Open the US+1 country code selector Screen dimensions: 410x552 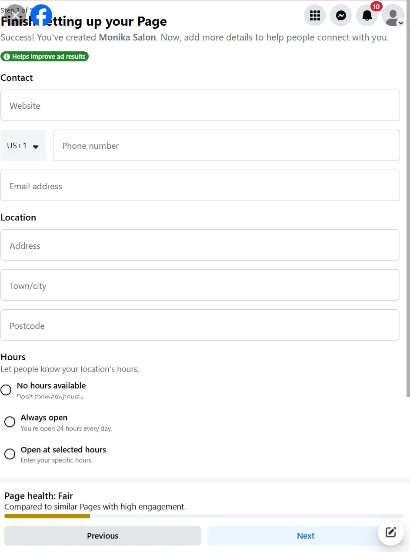point(23,145)
